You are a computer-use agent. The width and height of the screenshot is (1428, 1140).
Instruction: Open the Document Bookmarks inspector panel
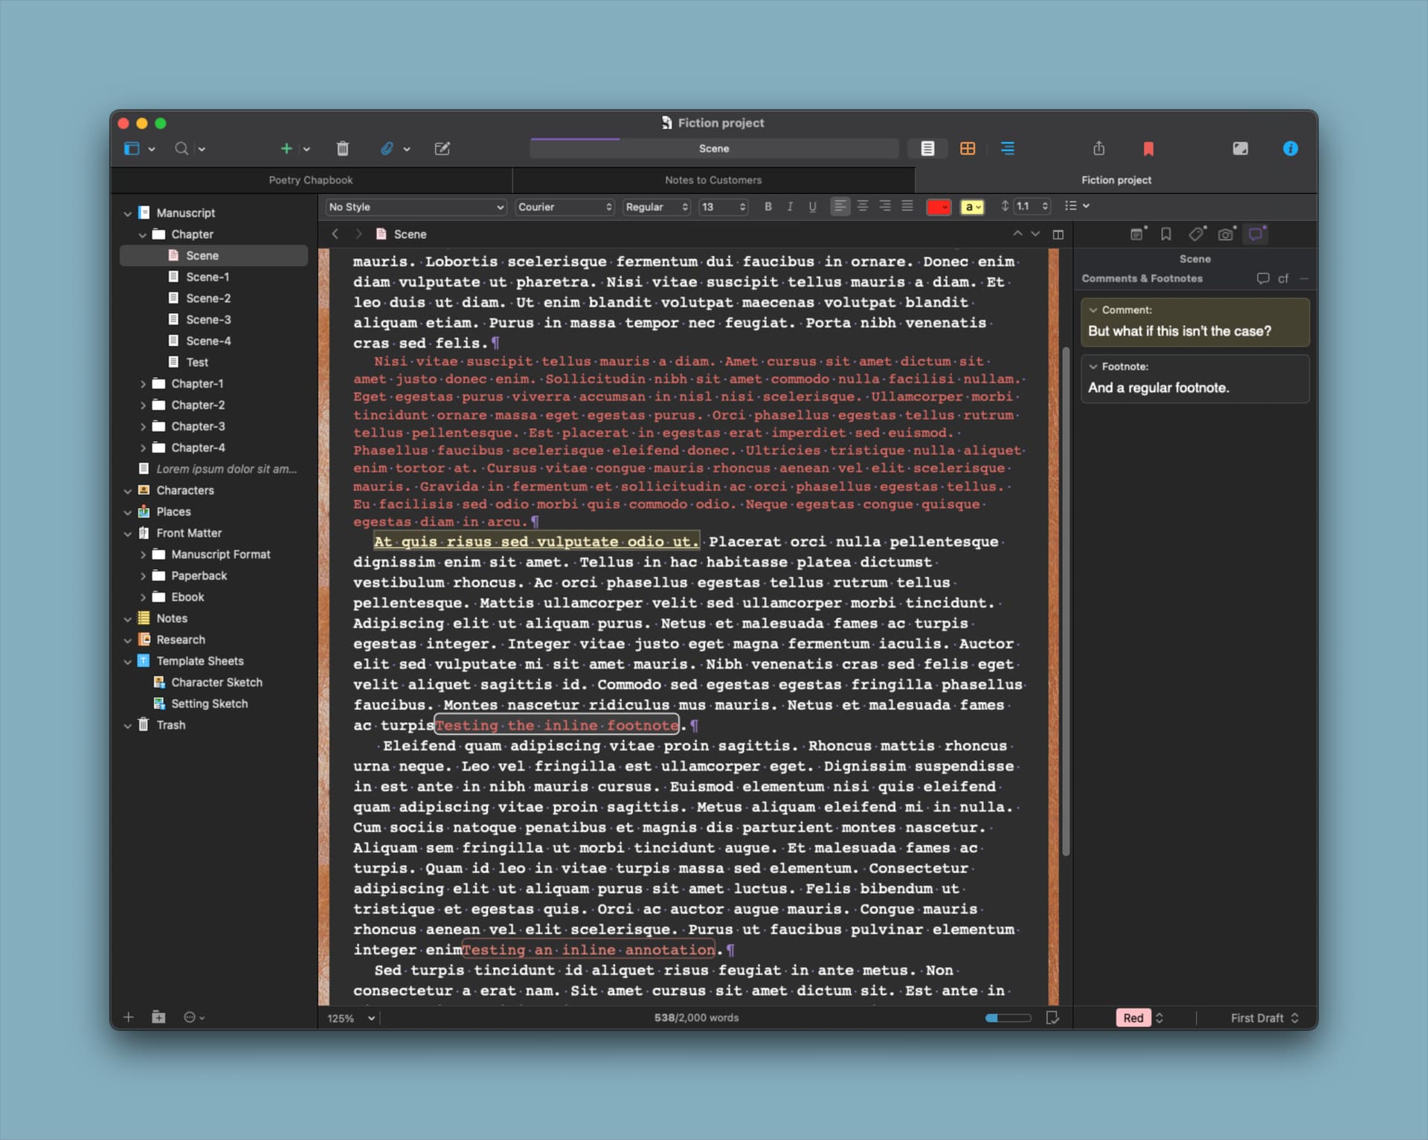[x=1165, y=234]
